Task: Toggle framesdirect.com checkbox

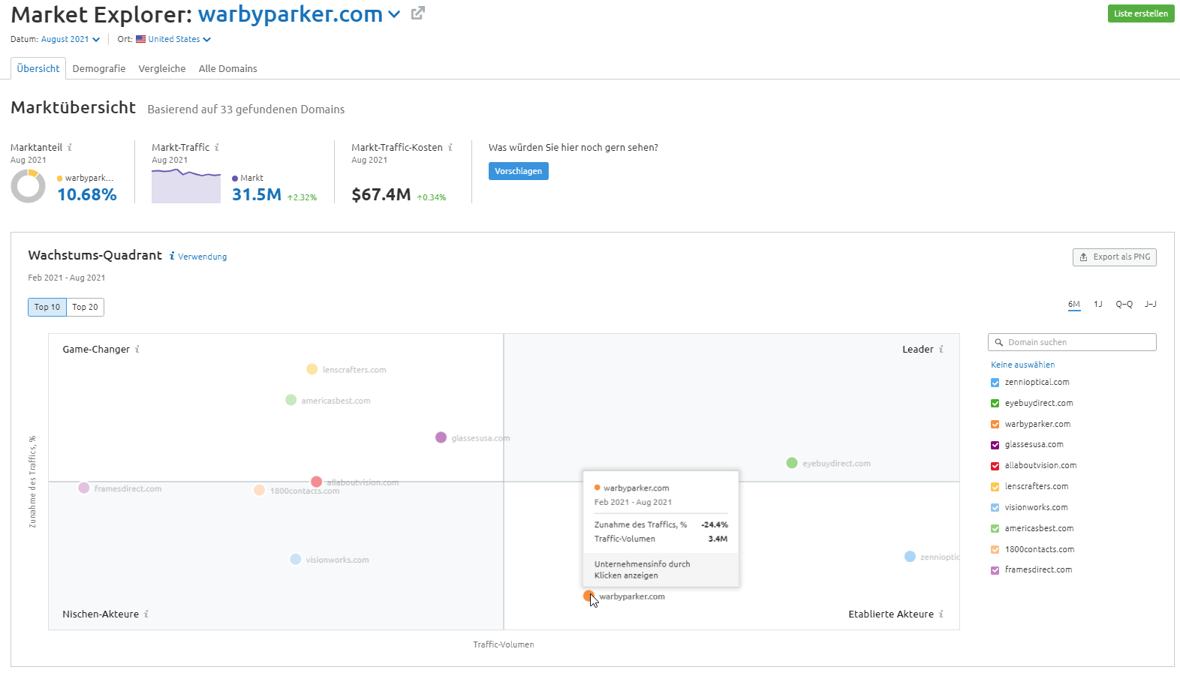Action: [995, 570]
